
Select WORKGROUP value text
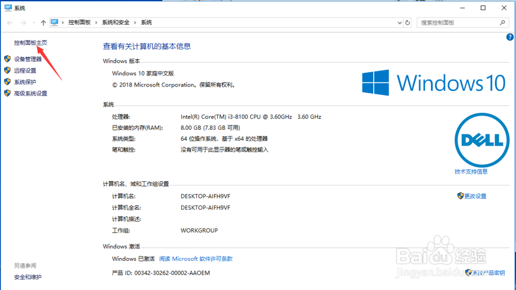pyautogui.click(x=199, y=231)
